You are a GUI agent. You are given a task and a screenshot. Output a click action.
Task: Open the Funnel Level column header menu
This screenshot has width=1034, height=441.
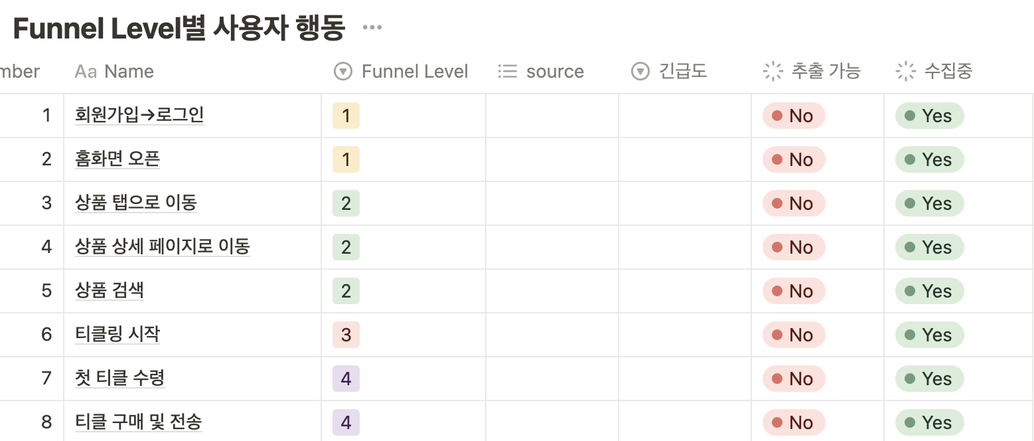tap(414, 72)
